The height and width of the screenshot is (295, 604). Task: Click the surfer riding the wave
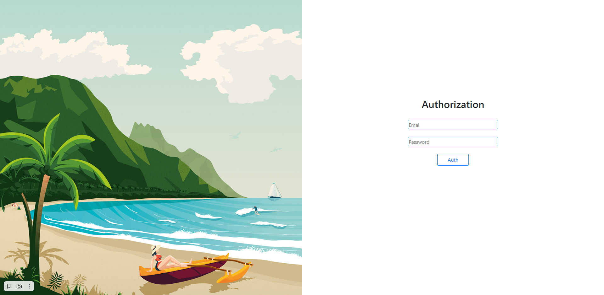[x=255, y=210]
